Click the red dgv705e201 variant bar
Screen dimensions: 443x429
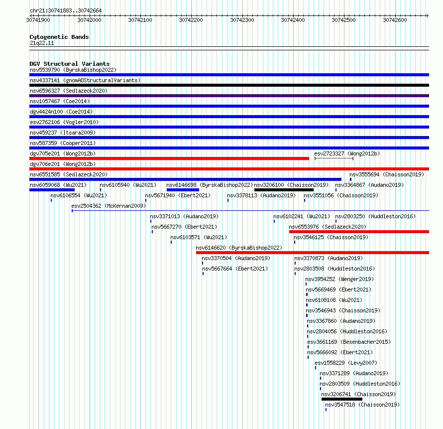[x=169, y=158]
